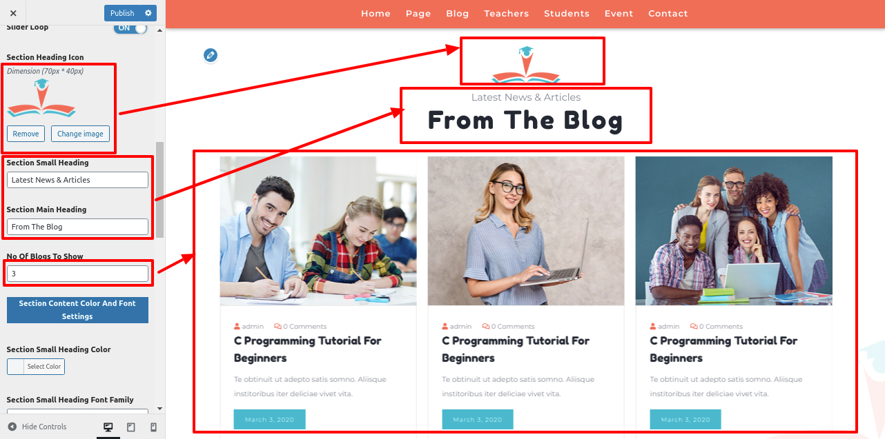Open the Event menu item

coord(619,14)
